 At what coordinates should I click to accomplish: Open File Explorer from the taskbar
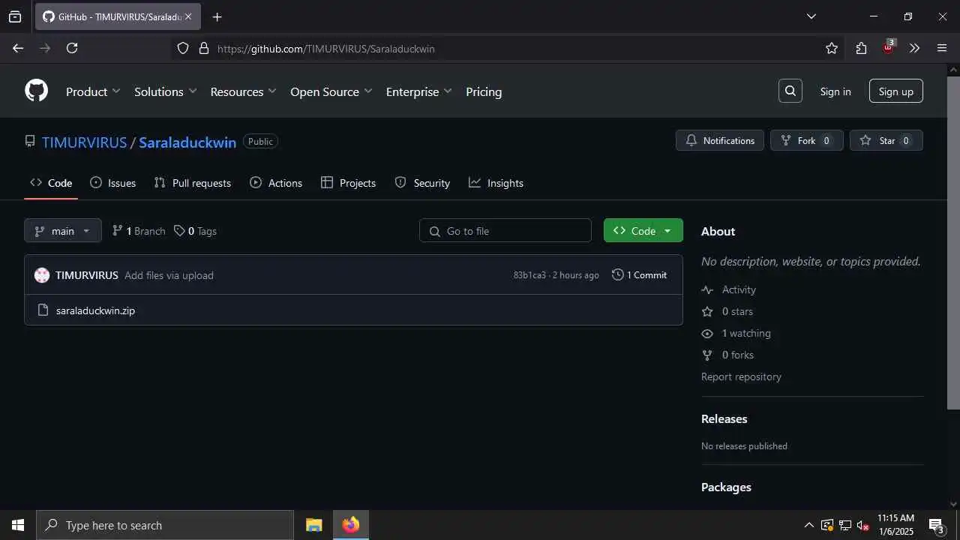tap(314, 525)
